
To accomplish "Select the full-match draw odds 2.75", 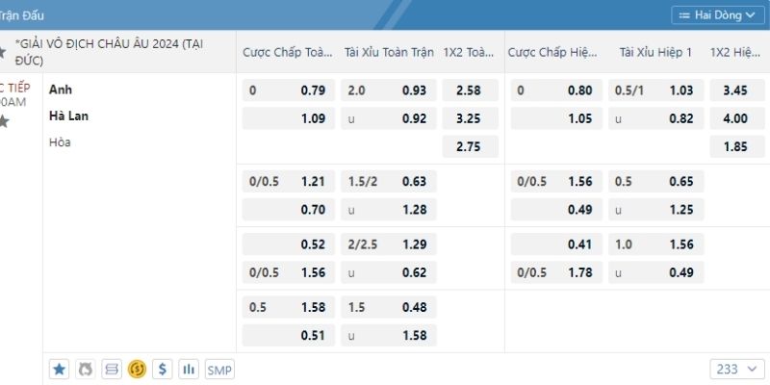I will pos(470,147).
